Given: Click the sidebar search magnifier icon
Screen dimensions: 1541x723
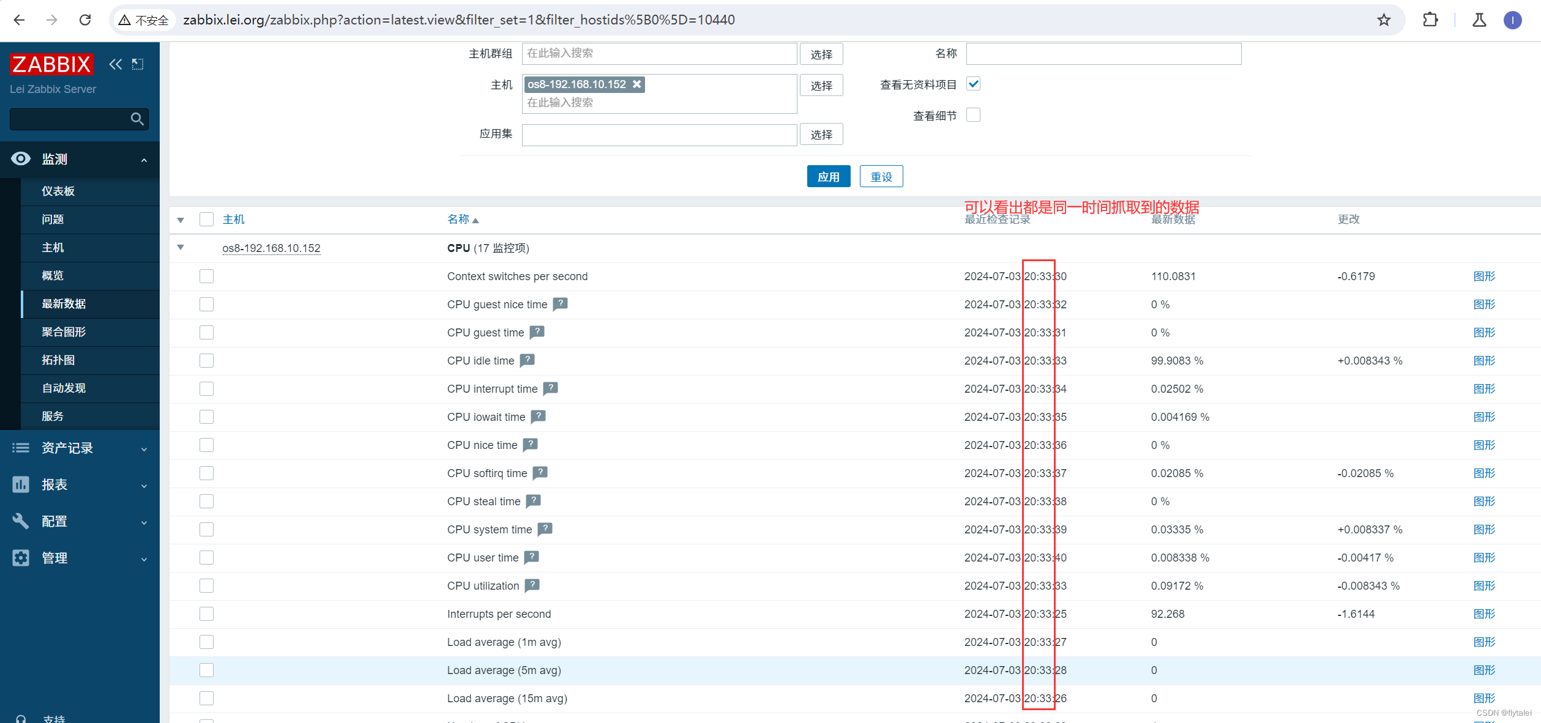Looking at the screenshot, I should 138,119.
